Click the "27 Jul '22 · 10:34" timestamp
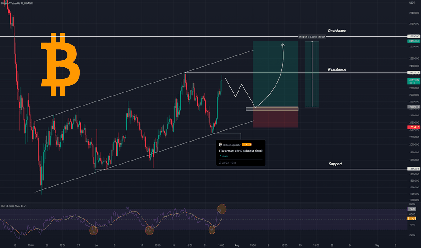The image size is (421, 248). pos(227,163)
